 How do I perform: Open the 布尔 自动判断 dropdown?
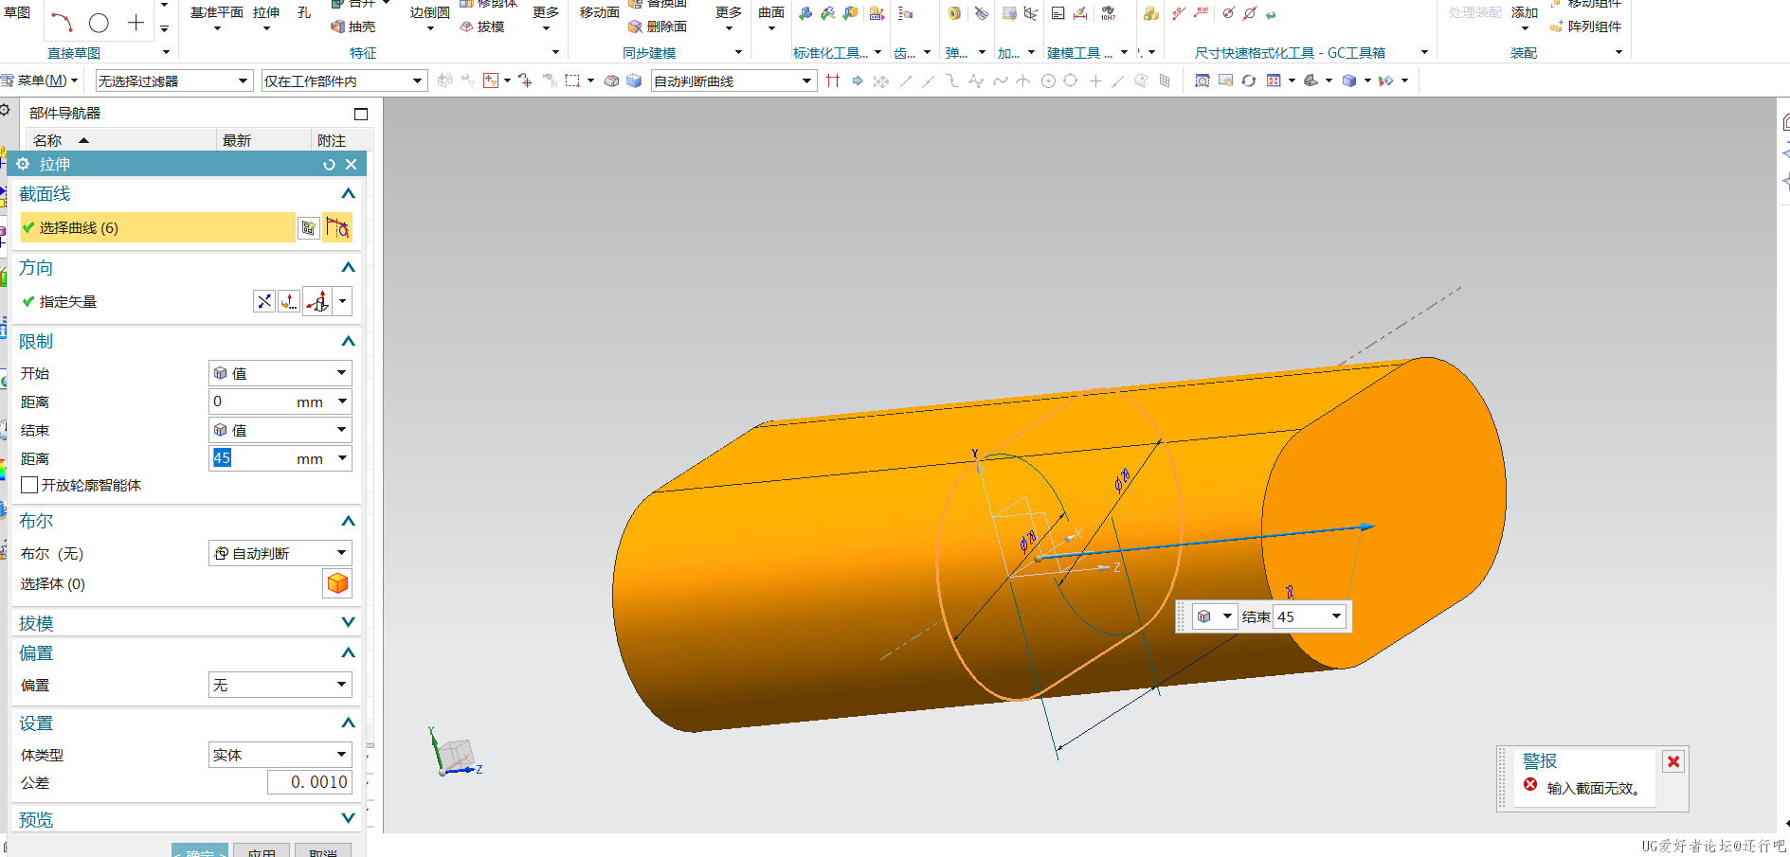click(280, 553)
